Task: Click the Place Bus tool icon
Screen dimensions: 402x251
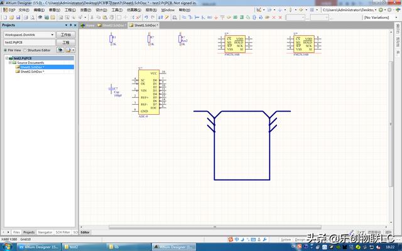Action: click(x=190, y=18)
